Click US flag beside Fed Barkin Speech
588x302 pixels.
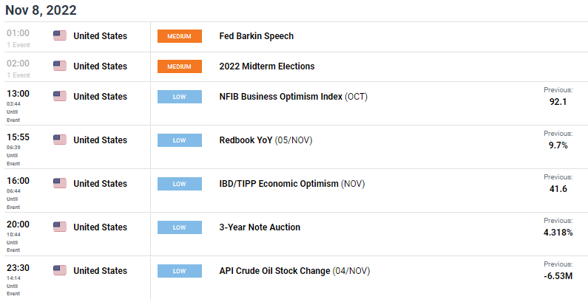pos(60,35)
